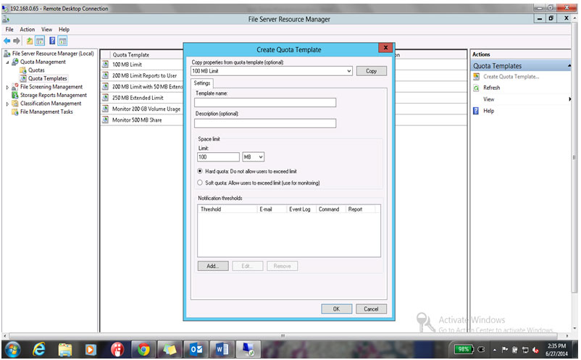Click the 250 MB Extended Limit row icon
The height and width of the screenshot is (360, 581).
tap(106, 98)
